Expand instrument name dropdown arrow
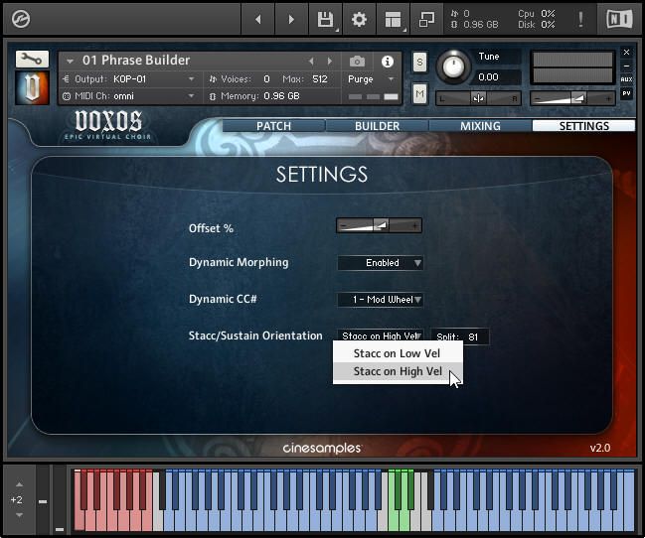The image size is (645, 538). point(70,62)
